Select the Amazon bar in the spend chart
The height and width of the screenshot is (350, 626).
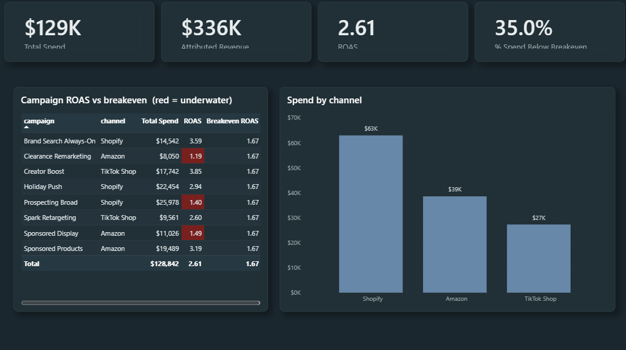point(455,244)
